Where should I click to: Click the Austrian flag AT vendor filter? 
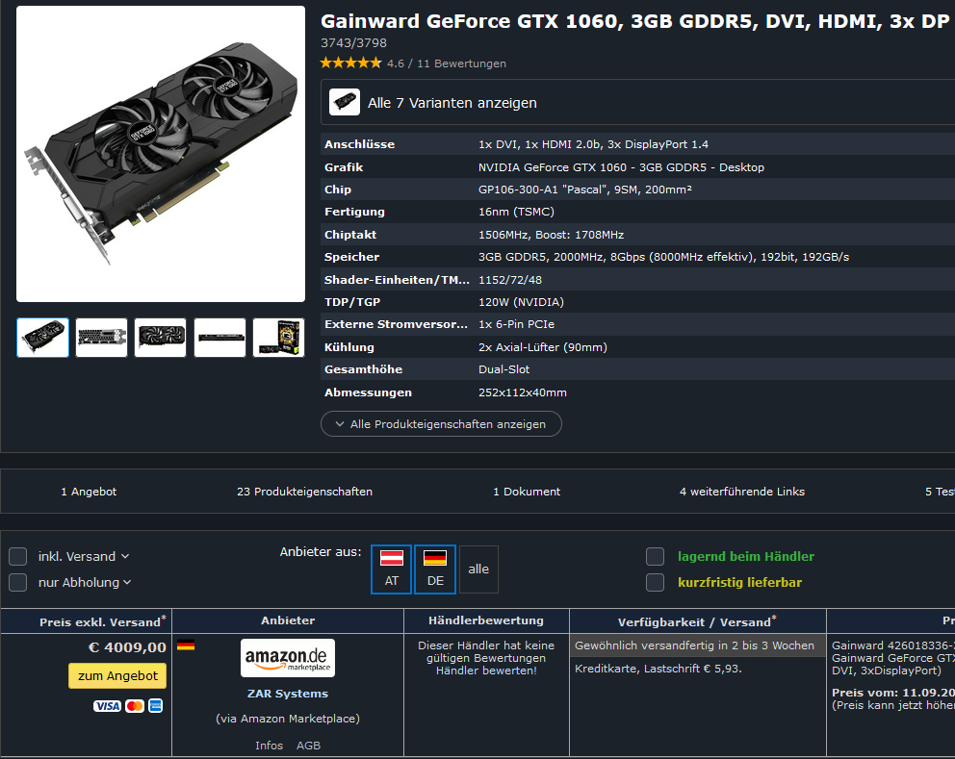click(x=391, y=569)
